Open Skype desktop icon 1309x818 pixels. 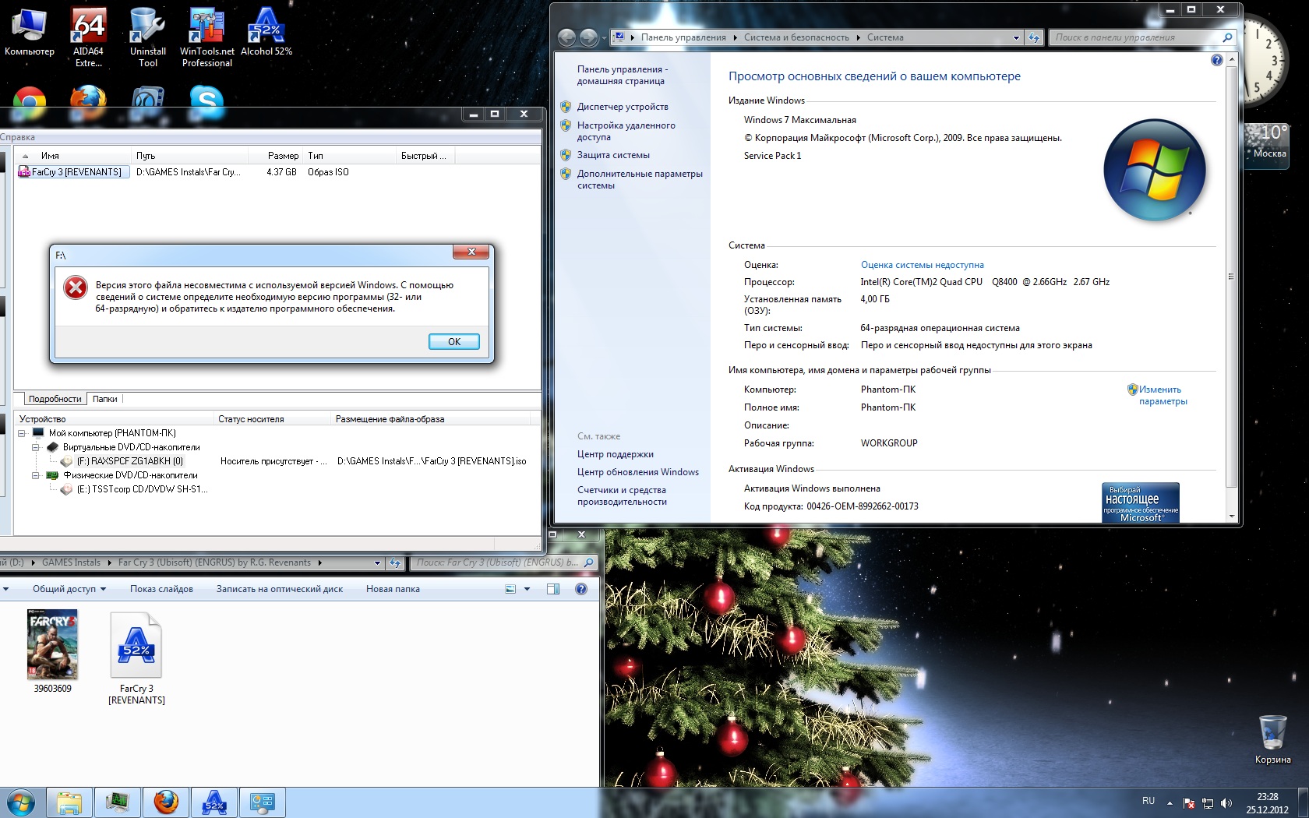point(206,103)
